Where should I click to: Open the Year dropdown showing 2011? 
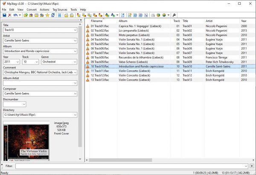click(x=17, y=62)
